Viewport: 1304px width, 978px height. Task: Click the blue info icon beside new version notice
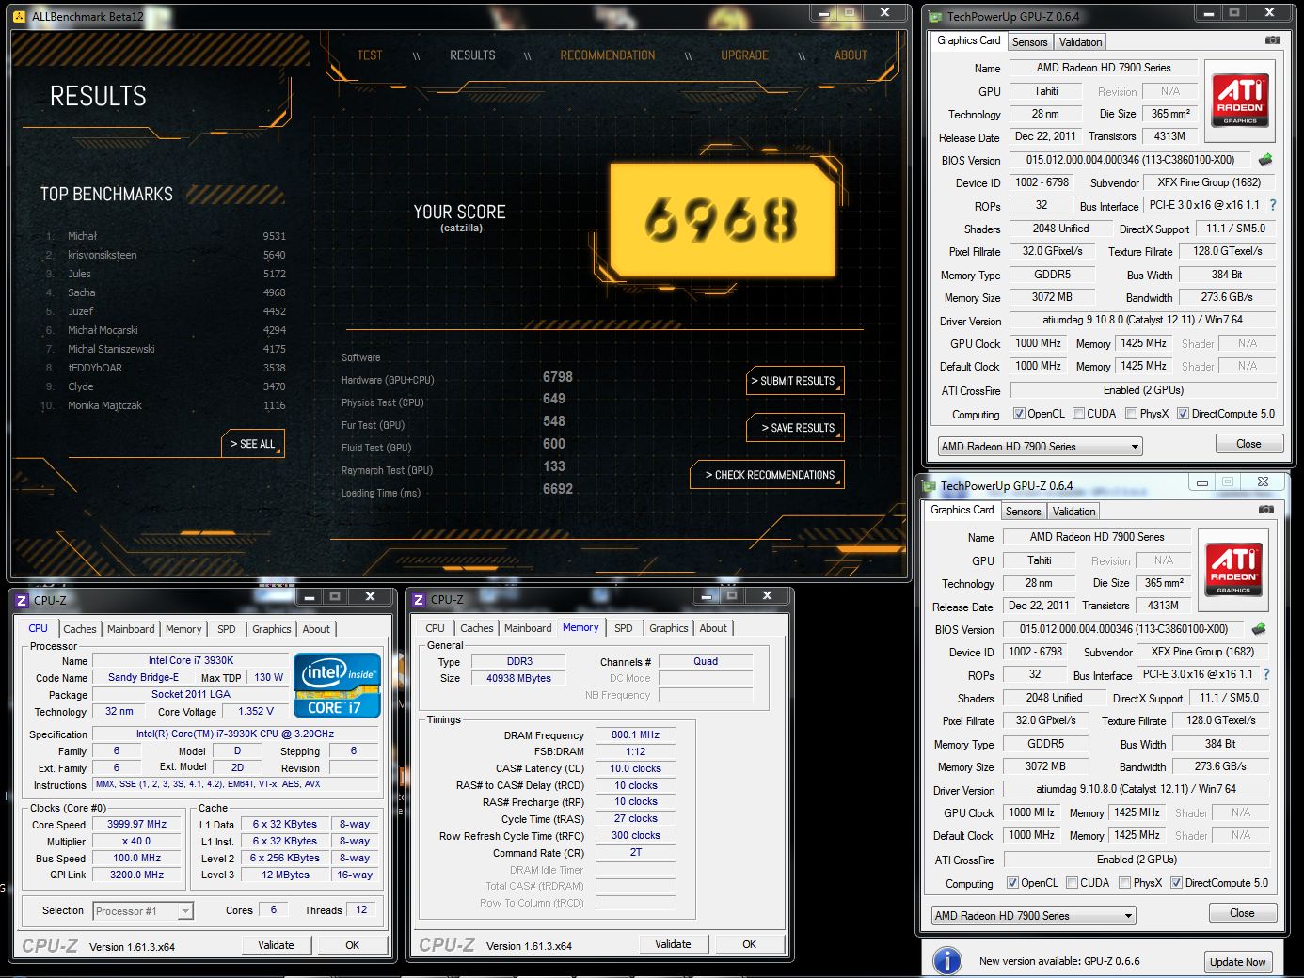[946, 960]
